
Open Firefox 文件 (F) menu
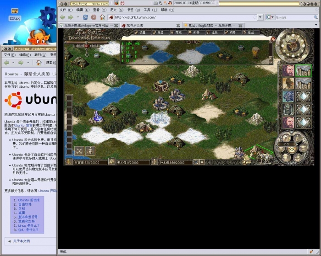pos(66,10)
